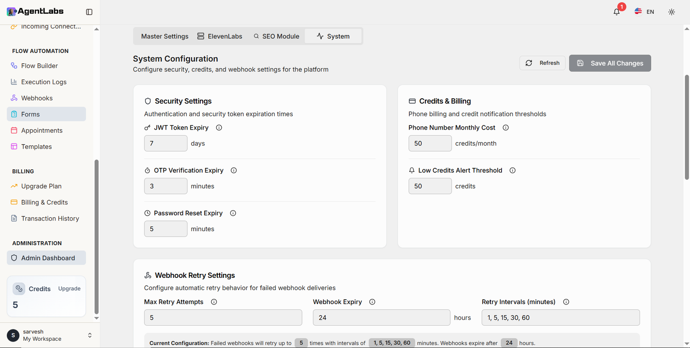Image resolution: width=690 pixels, height=348 pixels.
Task: Click the OTP Verification Expiry minutes field
Action: click(166, 186)
